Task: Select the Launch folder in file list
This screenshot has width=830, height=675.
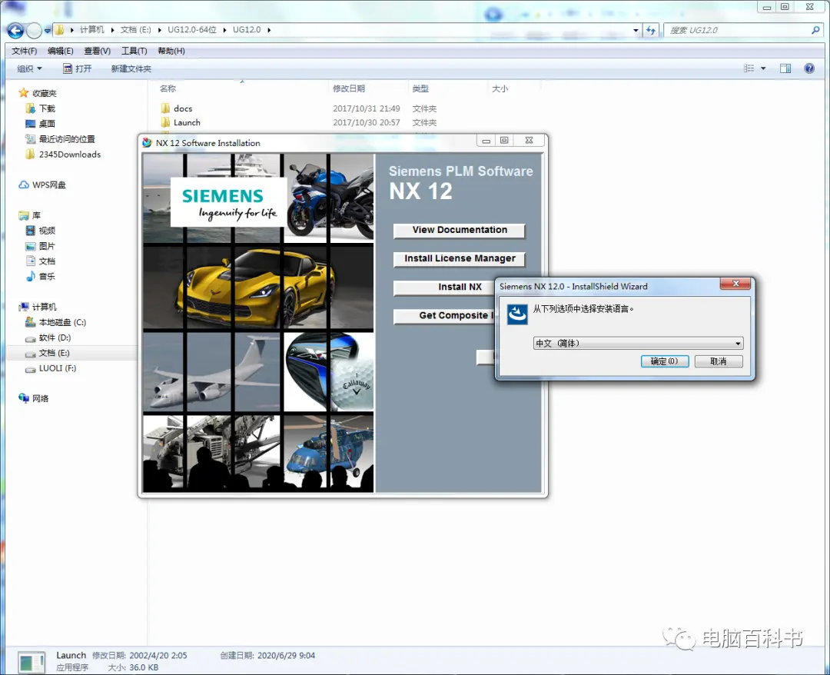Action: (181, 123)
